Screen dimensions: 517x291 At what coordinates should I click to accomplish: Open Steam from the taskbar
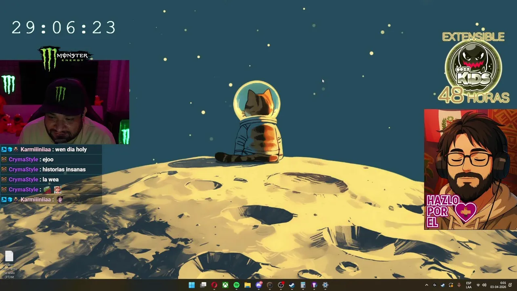point(292,285)
